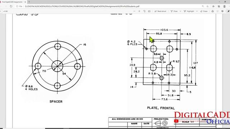Print the PDF document

point(212,11)
